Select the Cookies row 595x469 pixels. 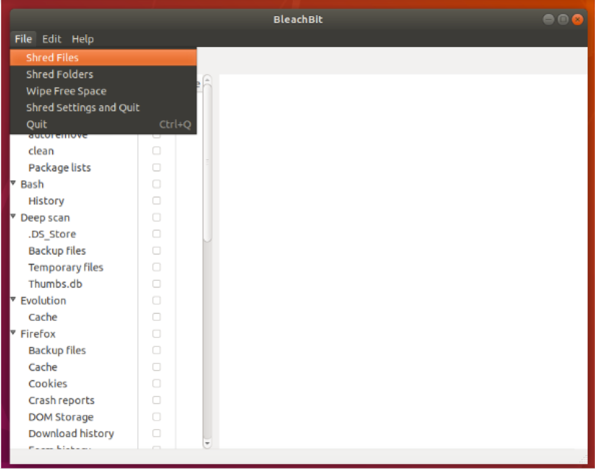48,384
